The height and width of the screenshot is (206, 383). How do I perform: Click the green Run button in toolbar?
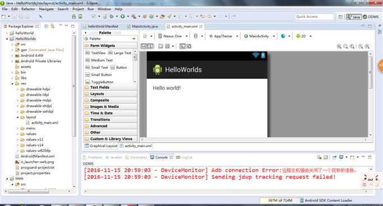pyautogui.click(x=123, y=16)
